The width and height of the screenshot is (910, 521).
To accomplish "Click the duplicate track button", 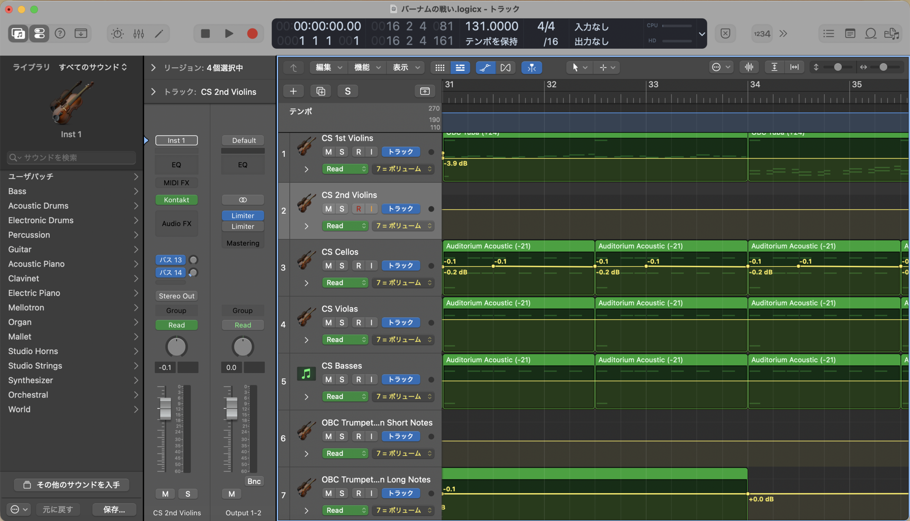I will click(x=321, y=91).
